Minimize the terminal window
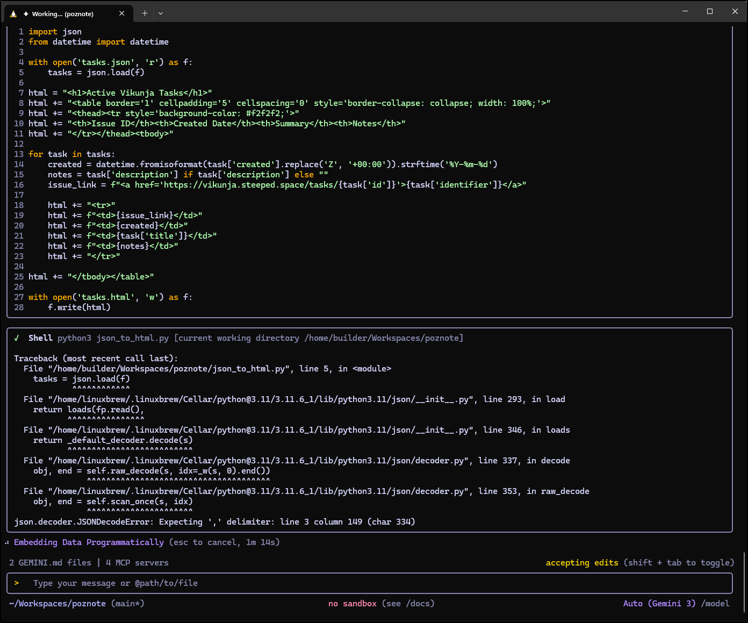 [x=685, y=11]
